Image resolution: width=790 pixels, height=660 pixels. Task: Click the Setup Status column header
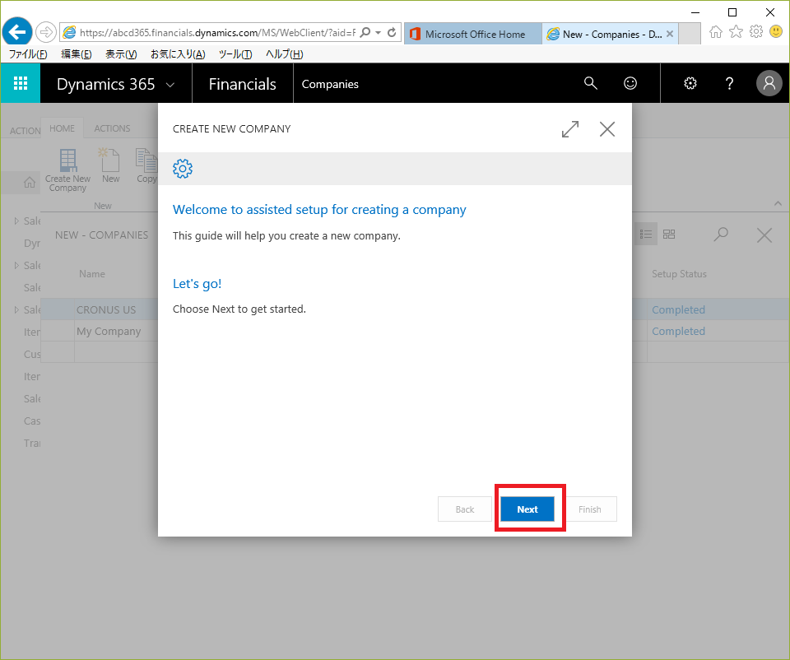coord(679,273)
